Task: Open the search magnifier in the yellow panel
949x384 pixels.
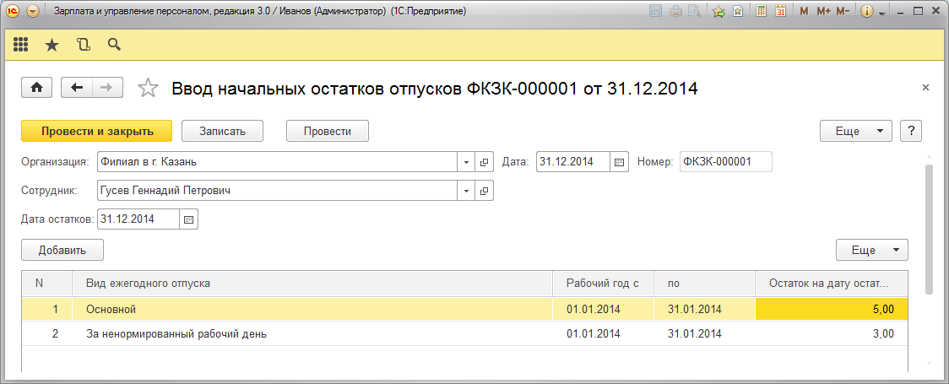Action: (x=114, y=44)
